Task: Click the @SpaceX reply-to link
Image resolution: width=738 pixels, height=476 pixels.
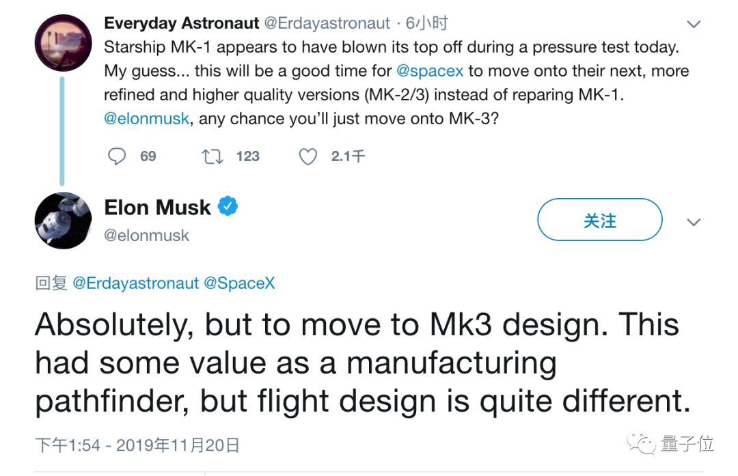Action: (239, 283)
